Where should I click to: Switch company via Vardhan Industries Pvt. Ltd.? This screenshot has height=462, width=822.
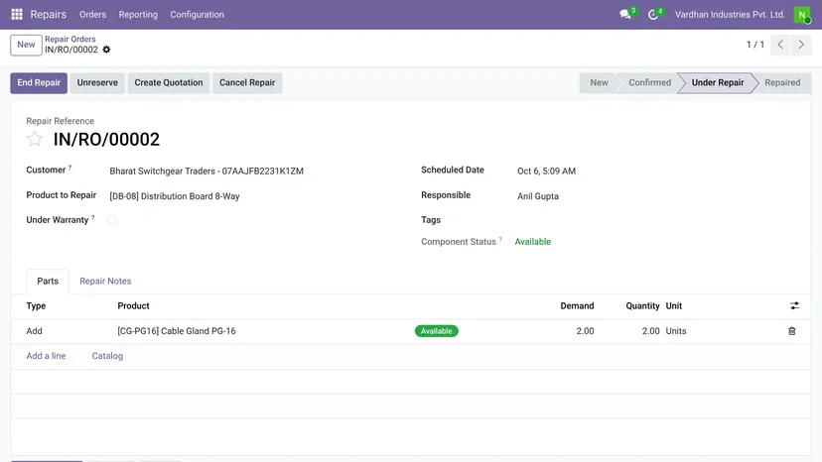(730, 15)
